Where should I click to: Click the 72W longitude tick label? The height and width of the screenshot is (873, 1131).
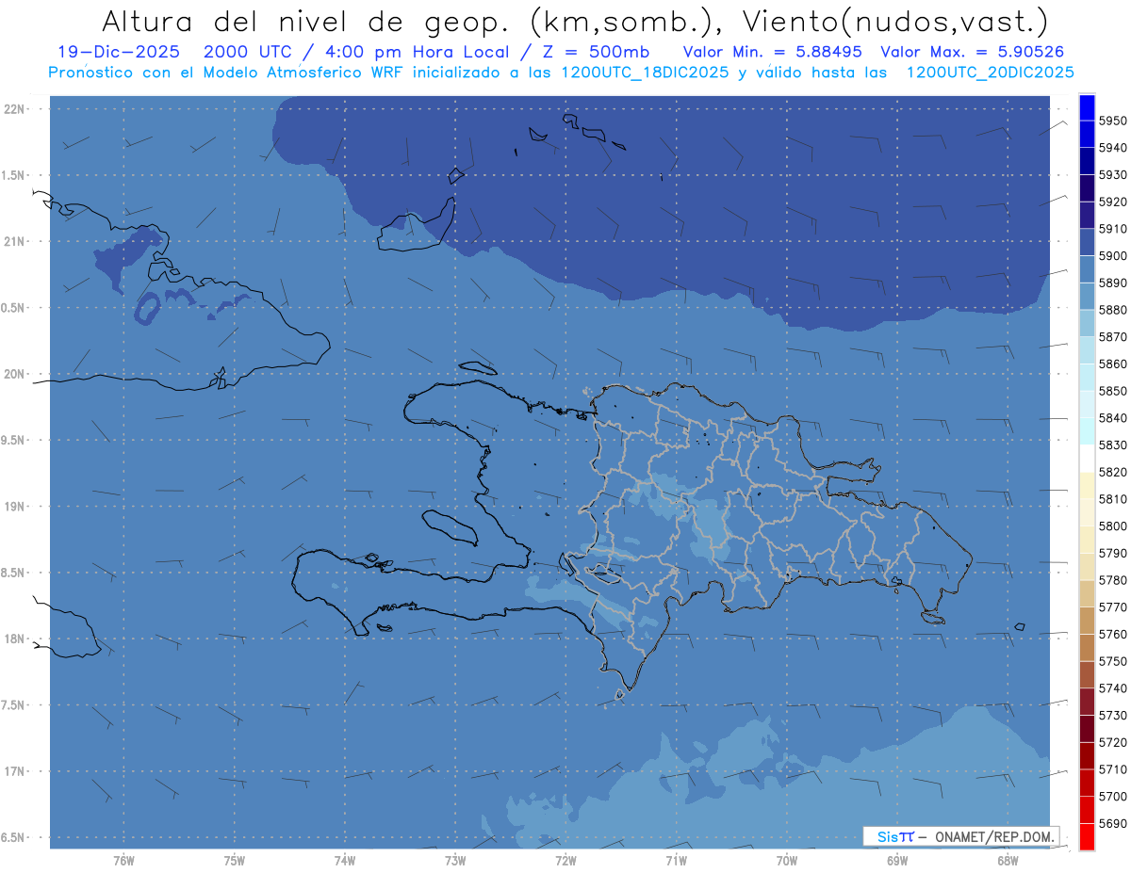tap(565, 860)
